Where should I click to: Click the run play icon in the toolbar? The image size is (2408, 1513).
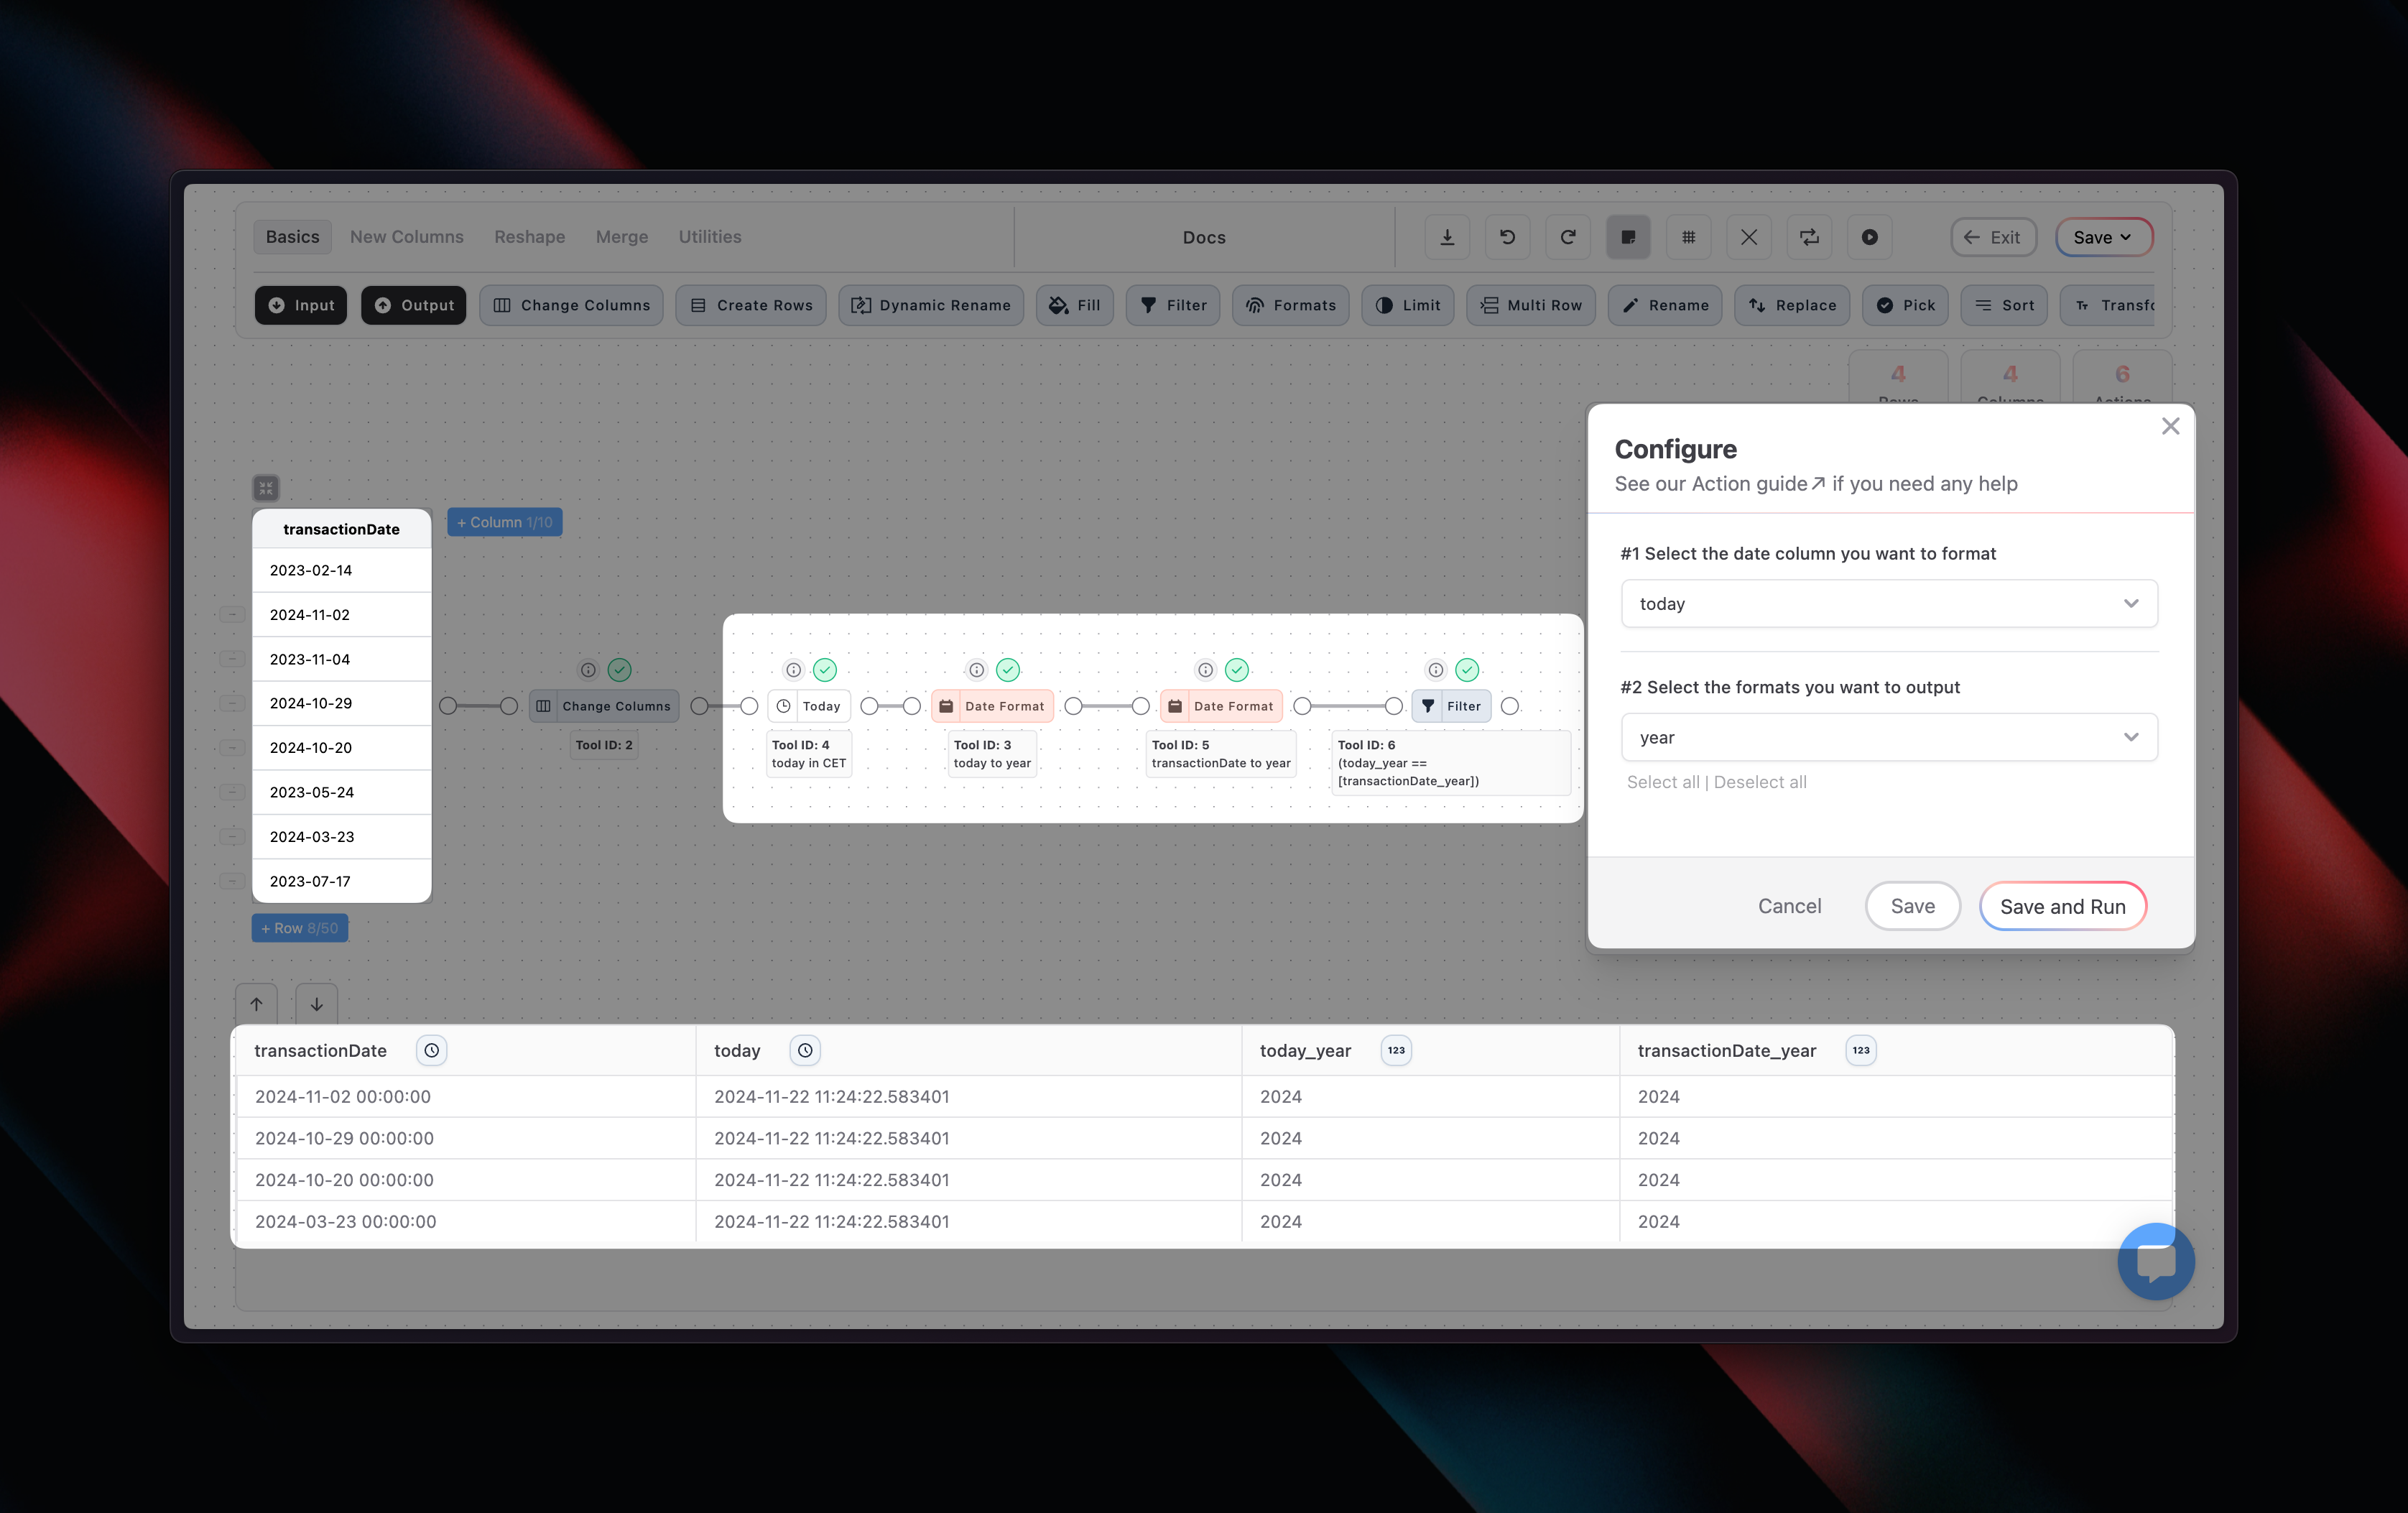1869,237
